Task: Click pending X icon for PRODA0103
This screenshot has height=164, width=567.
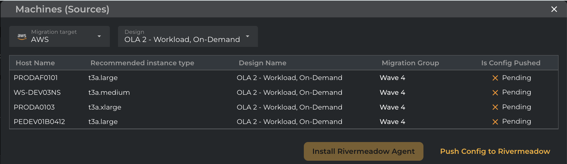Action: [495, 107]
